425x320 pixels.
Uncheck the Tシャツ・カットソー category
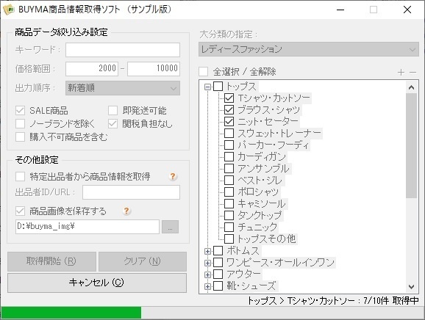(x=229, y=98)
